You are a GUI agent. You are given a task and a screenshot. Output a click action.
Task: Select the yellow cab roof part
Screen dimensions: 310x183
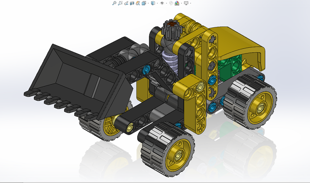click(x=239, y=43)
